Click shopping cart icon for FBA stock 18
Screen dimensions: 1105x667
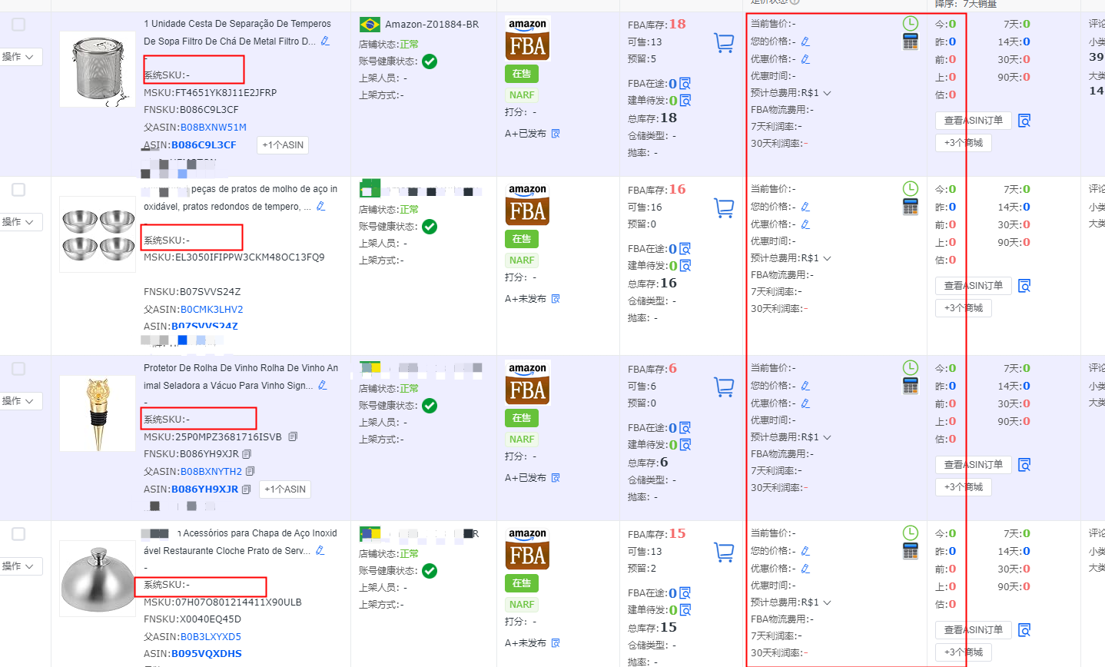(x=724, y=42)
